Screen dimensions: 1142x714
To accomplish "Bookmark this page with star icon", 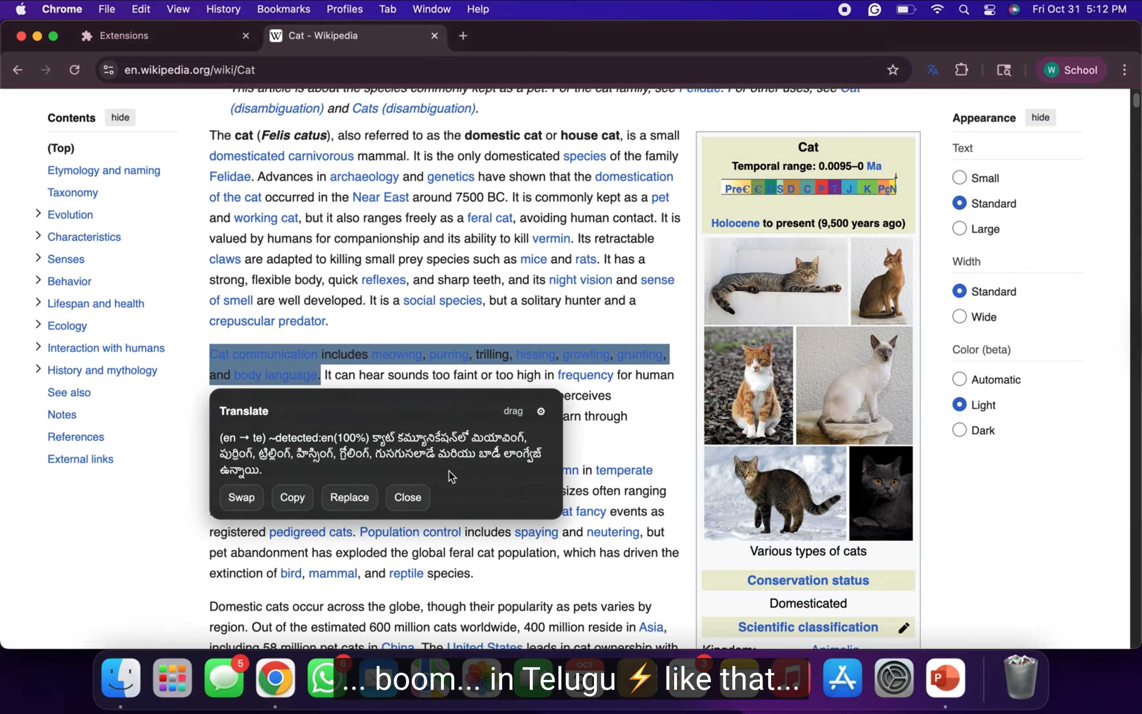I will click(892, 70).
